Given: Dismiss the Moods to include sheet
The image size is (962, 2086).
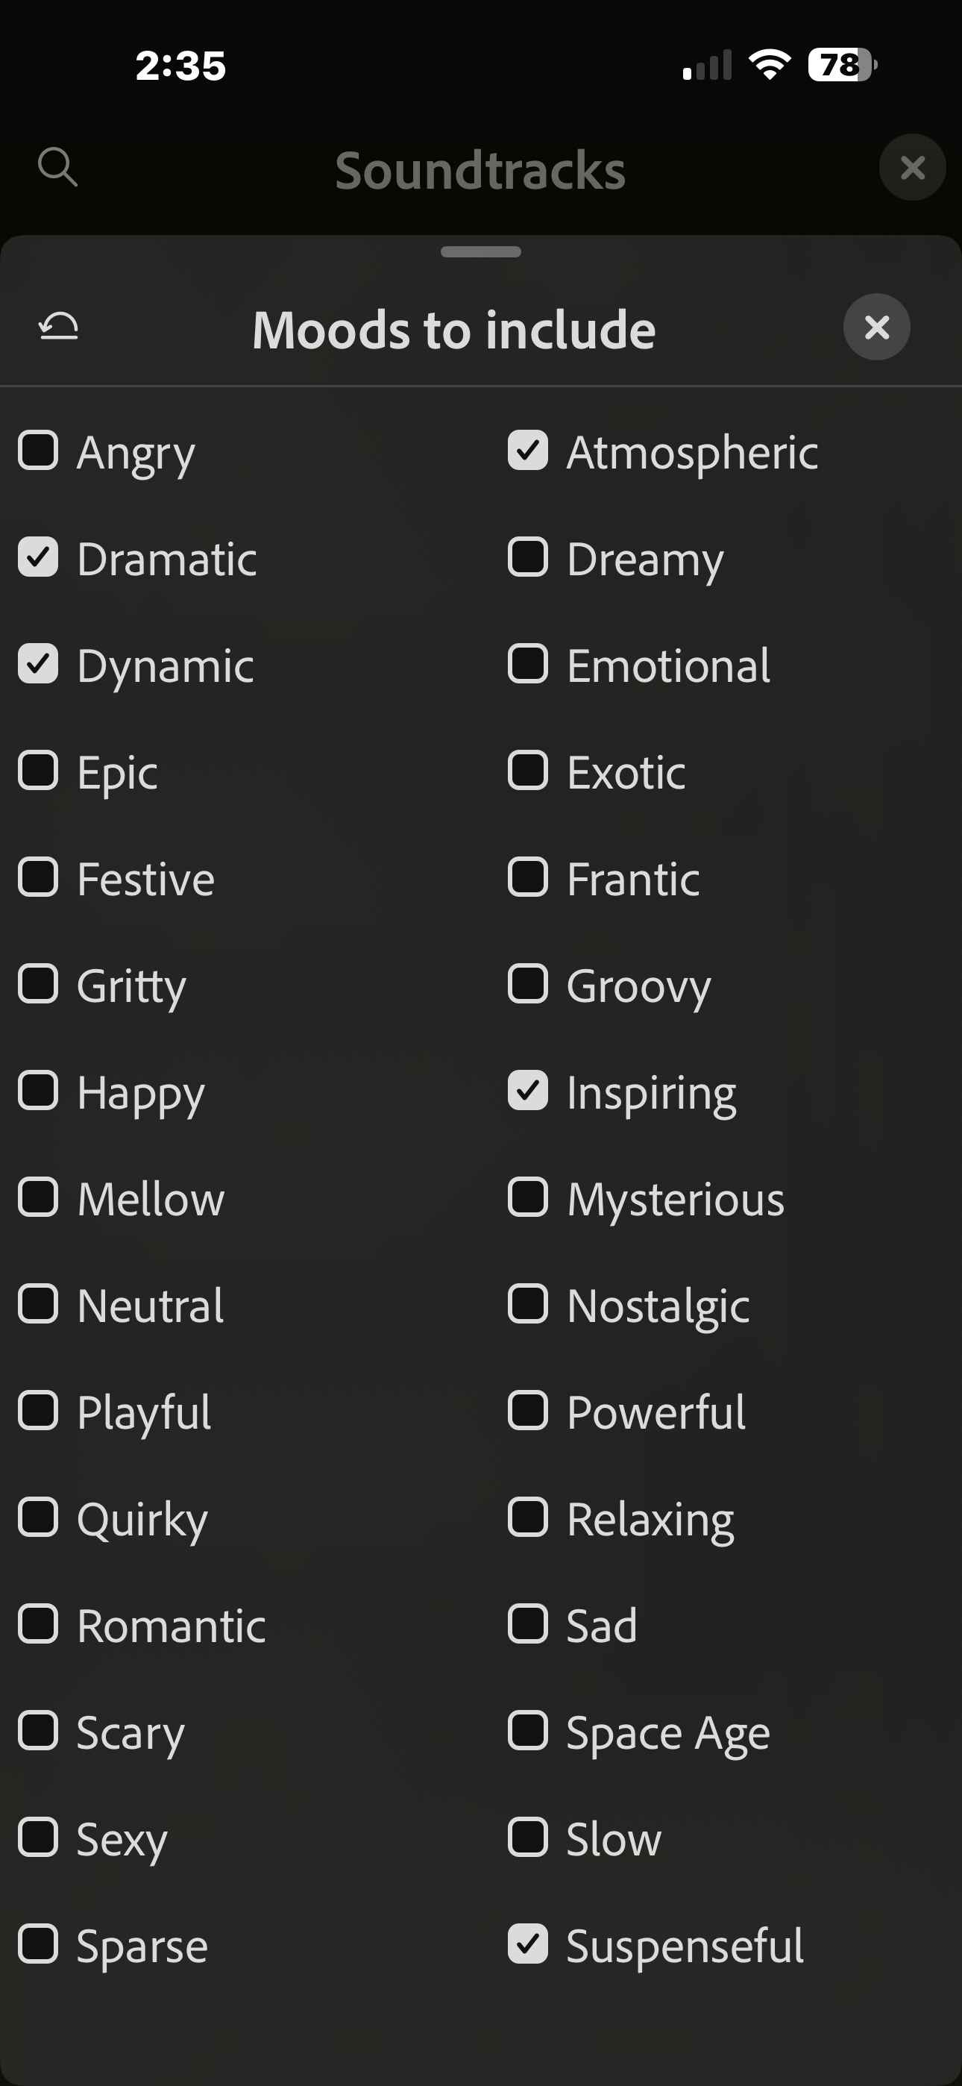Looking at the screenshot, I should 876,328.
